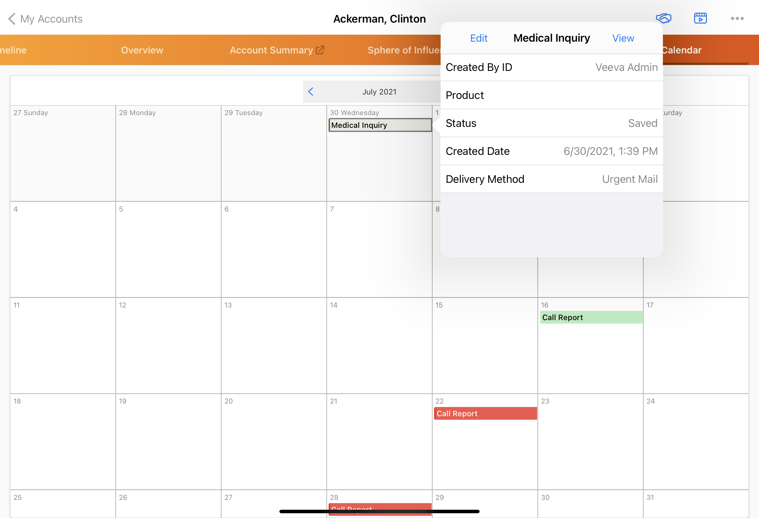Open the three-dot more options menu

(737, 19)
